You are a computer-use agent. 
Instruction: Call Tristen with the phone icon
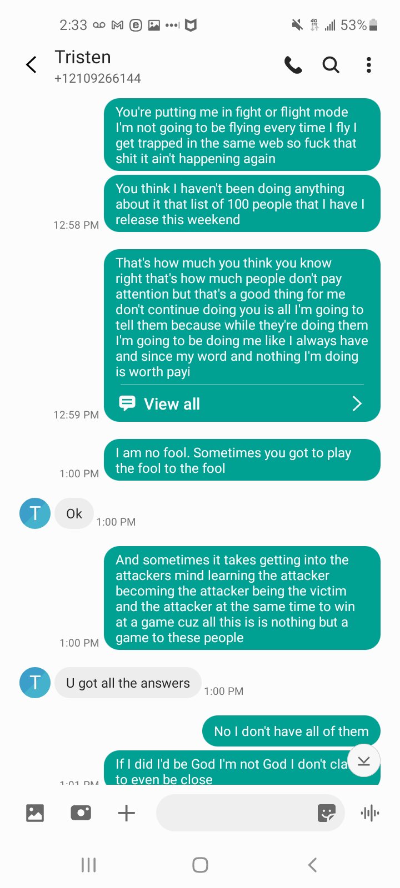(293, 65)
